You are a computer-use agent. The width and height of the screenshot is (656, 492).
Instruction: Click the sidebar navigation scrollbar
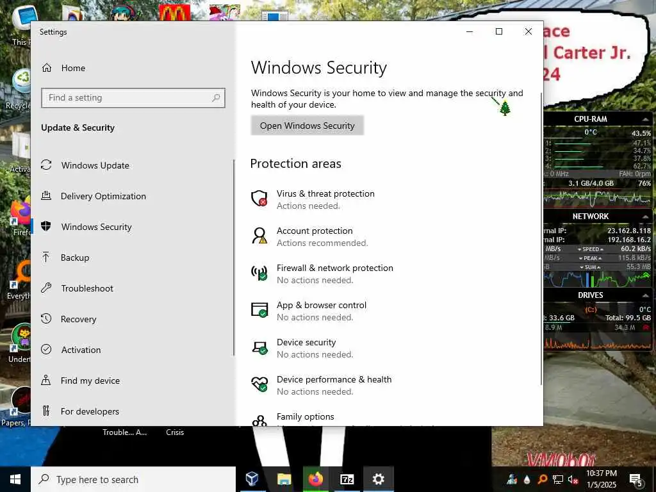pyautogui.click(x=233, y=258)
